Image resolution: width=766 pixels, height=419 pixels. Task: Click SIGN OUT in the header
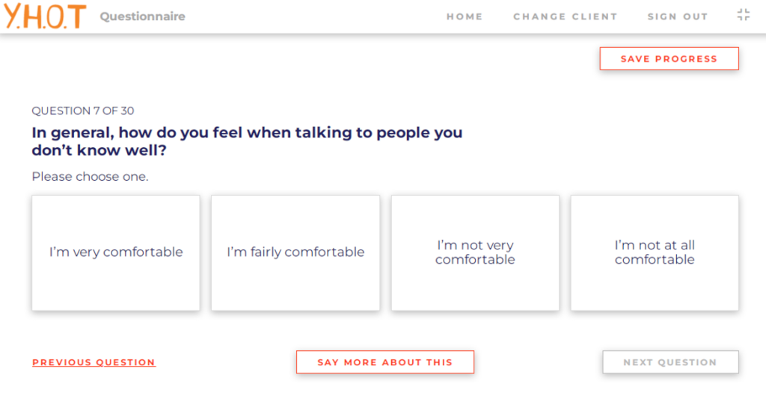pos(678,16)
